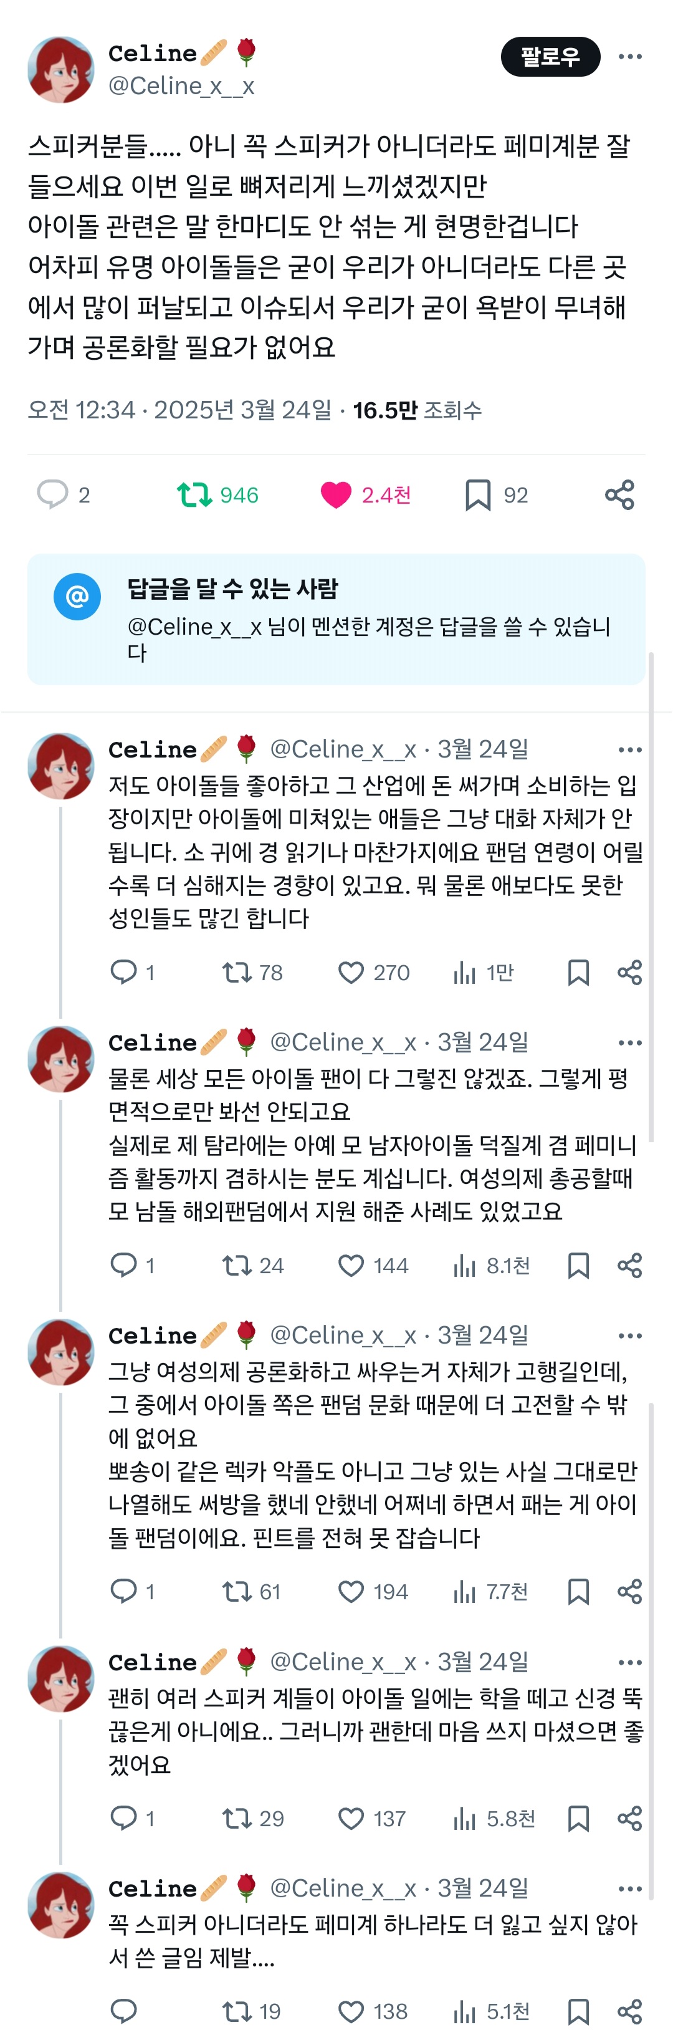Like the reply with 137 likes
673x2035 pixels.
point(351,1818)
